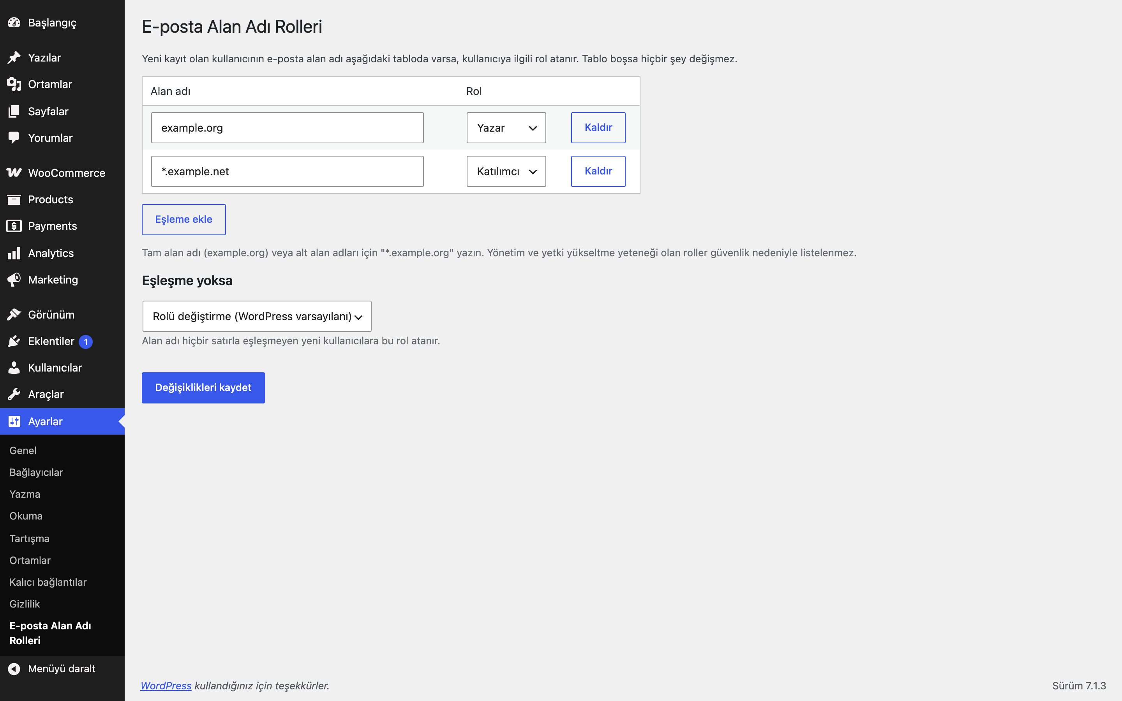The width and height of the screenshot is (1122, 701).
Task: Click the Ortamlar media icon
Action: [x=14, y=84]
